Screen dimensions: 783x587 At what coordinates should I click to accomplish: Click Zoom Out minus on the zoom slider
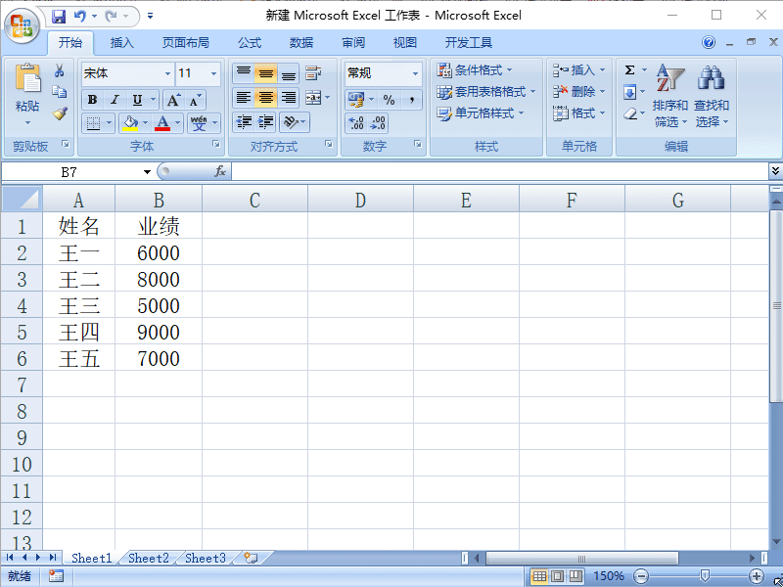click(x=643, y=576)
